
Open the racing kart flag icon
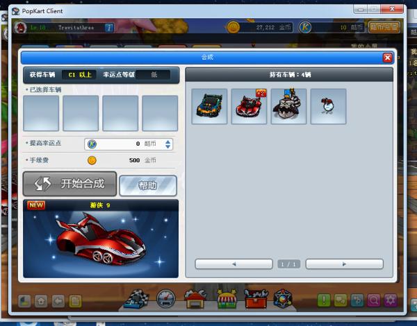(x=136, y=299)
